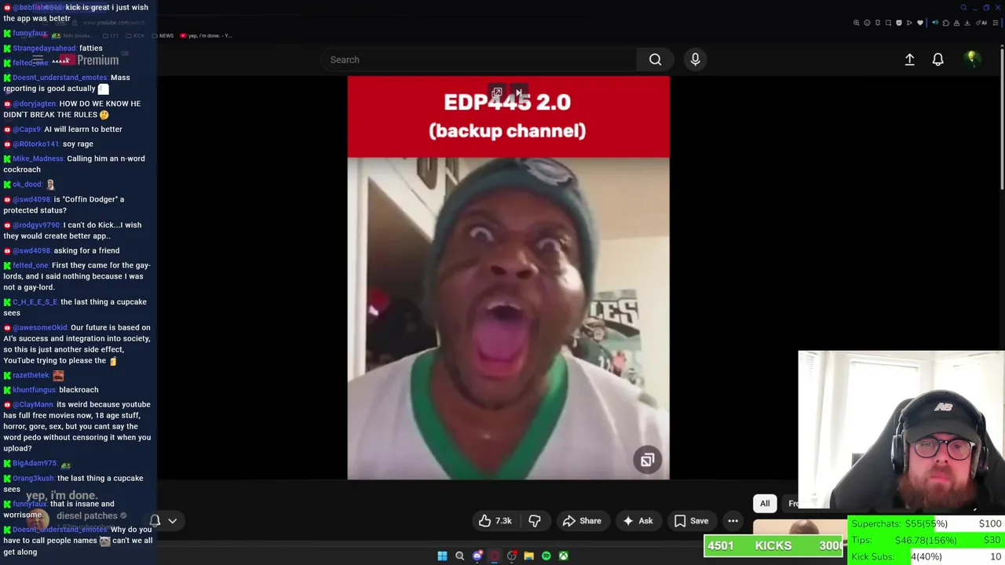The width and height of the screenshot is (1005, 565).
Task: Click chat username Strangedaysahead
Action: coord(45,48)
